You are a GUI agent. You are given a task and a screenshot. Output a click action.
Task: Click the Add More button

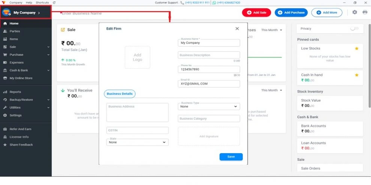click(327, 12)
